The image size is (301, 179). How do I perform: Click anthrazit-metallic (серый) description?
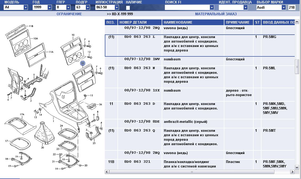pos(185,122)
